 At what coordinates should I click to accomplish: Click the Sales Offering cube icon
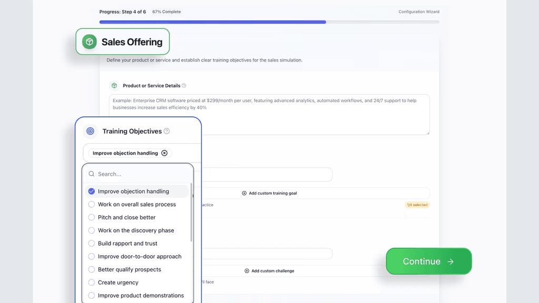pyautogui.click(x=89, y=42)
